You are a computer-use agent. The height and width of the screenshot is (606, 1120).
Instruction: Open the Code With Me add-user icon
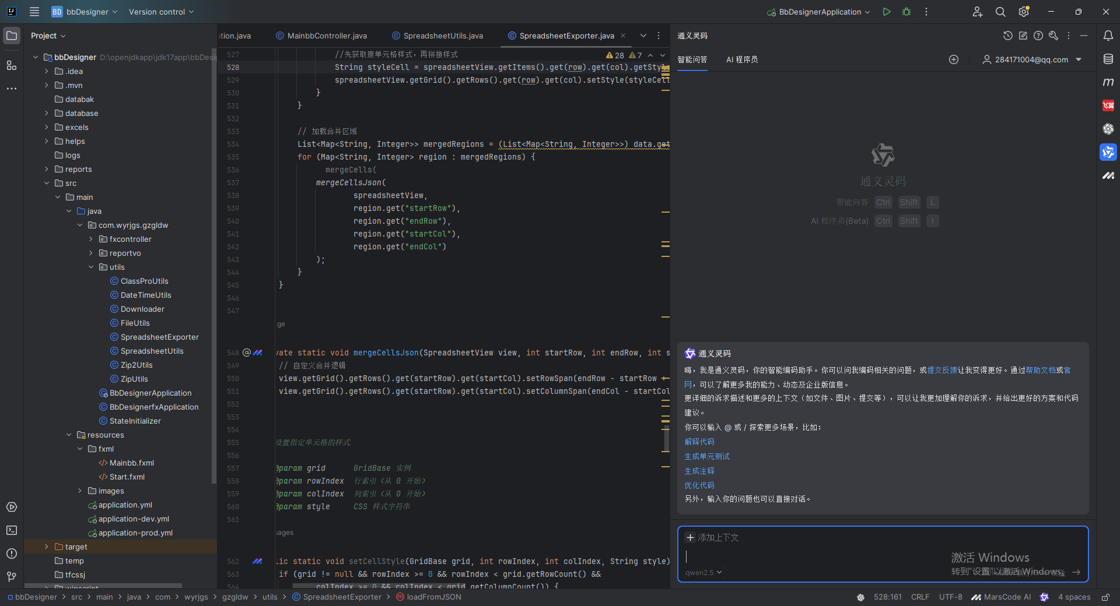pos(978,12)
